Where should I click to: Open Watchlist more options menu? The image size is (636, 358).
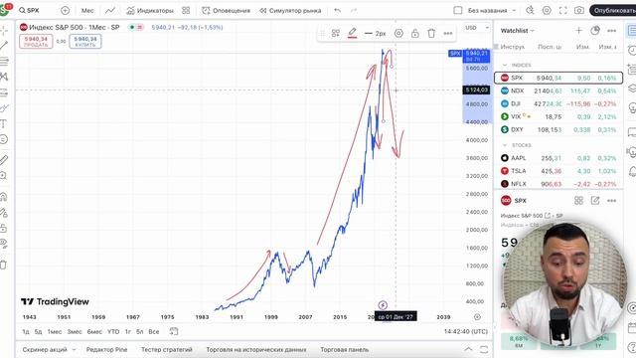(612, 31)
